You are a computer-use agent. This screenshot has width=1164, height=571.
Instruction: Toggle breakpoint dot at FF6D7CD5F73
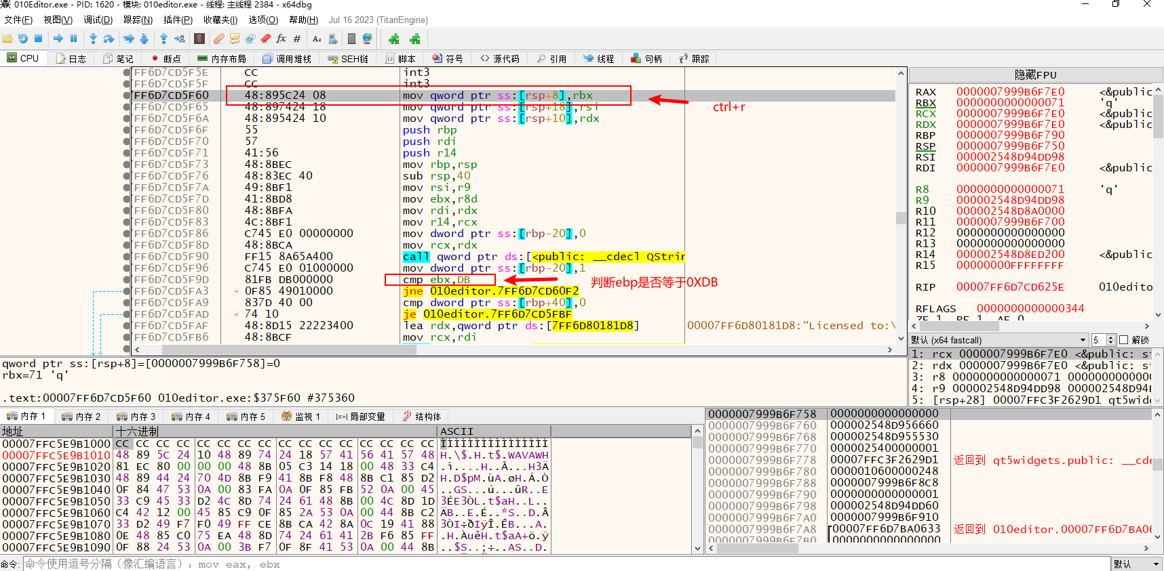(127, 165)
